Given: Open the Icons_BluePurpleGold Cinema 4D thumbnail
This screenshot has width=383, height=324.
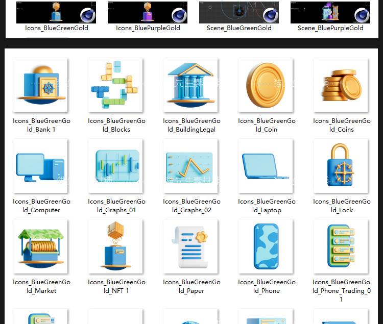Looking at the screenshot, I should 148,12.
